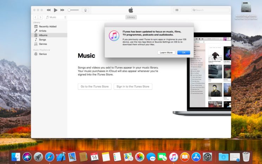The height and width of the screenshot is (164, 262).
Task: Click the back navigation arrow
Action: 36,17
